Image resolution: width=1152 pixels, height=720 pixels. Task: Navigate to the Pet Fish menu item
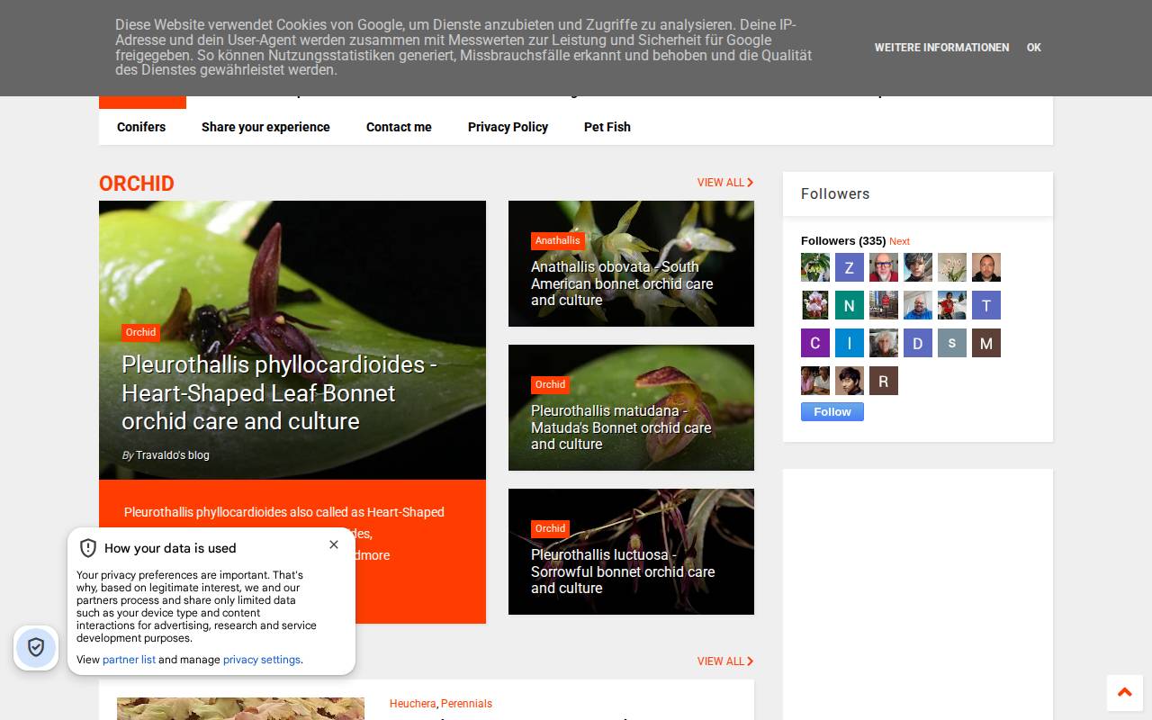pyautogui.click(x=607, y=127)
